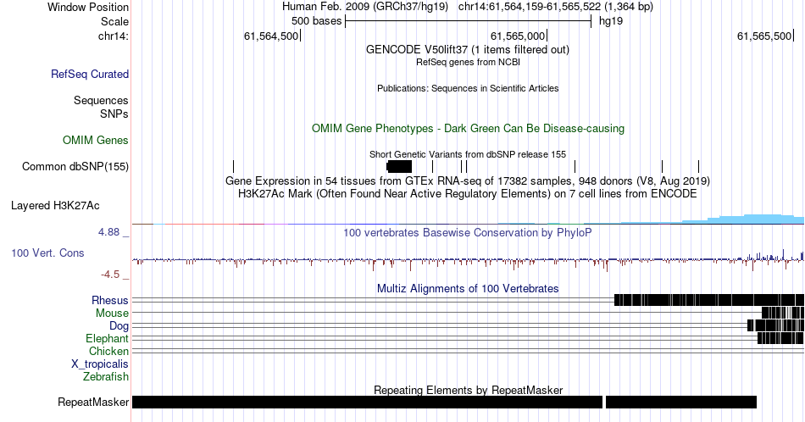Screen dimensions: 805x422
Task: Click the chr14: ruler label
Action: click(x=113, y=36)
